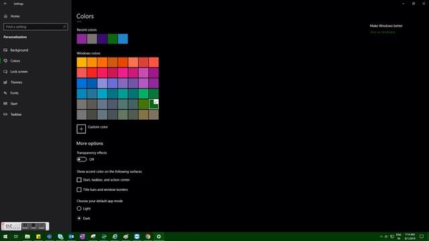Select Light default app mode
This screenshot has width=429, height=241.
point(79,208)
